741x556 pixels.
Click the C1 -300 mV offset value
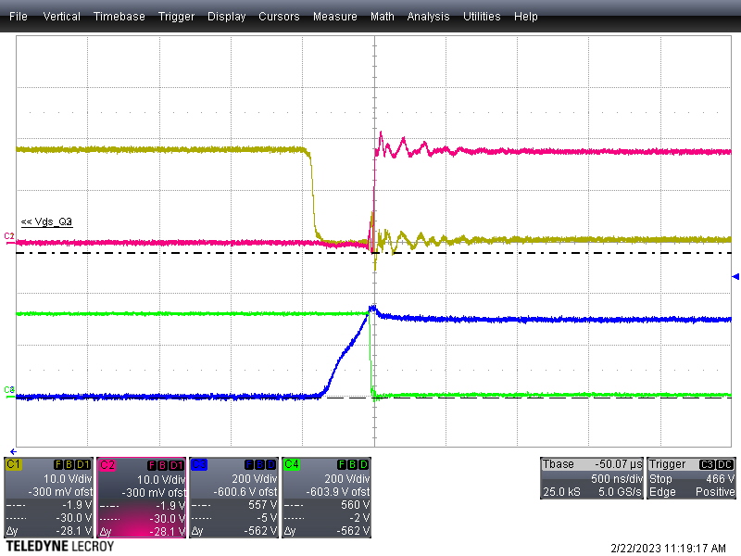[x=60, y=492]
